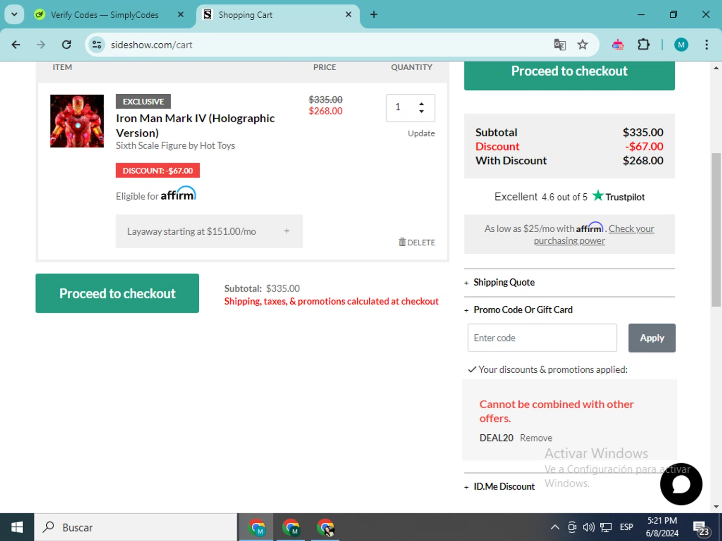This screenshot has width=722, height=541.
Task: Open third Chrome taskbar icon
Action: [325, 527]
